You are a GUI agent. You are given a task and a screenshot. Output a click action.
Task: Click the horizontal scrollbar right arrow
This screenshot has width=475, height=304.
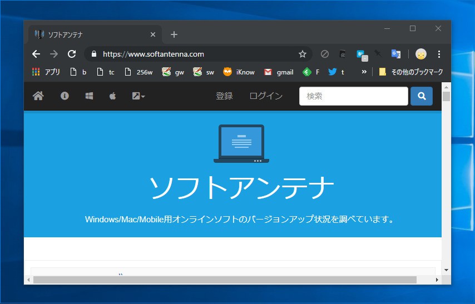(x=437, y=280)
